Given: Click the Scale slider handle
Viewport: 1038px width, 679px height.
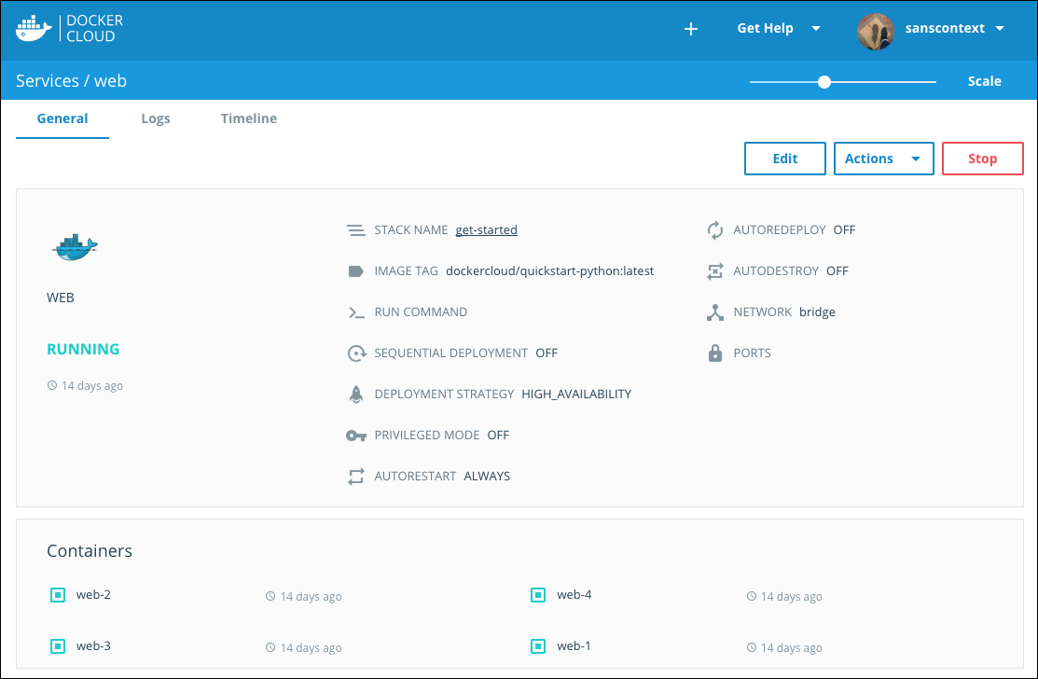Looking at the screenshot, I should pos(824,82).
